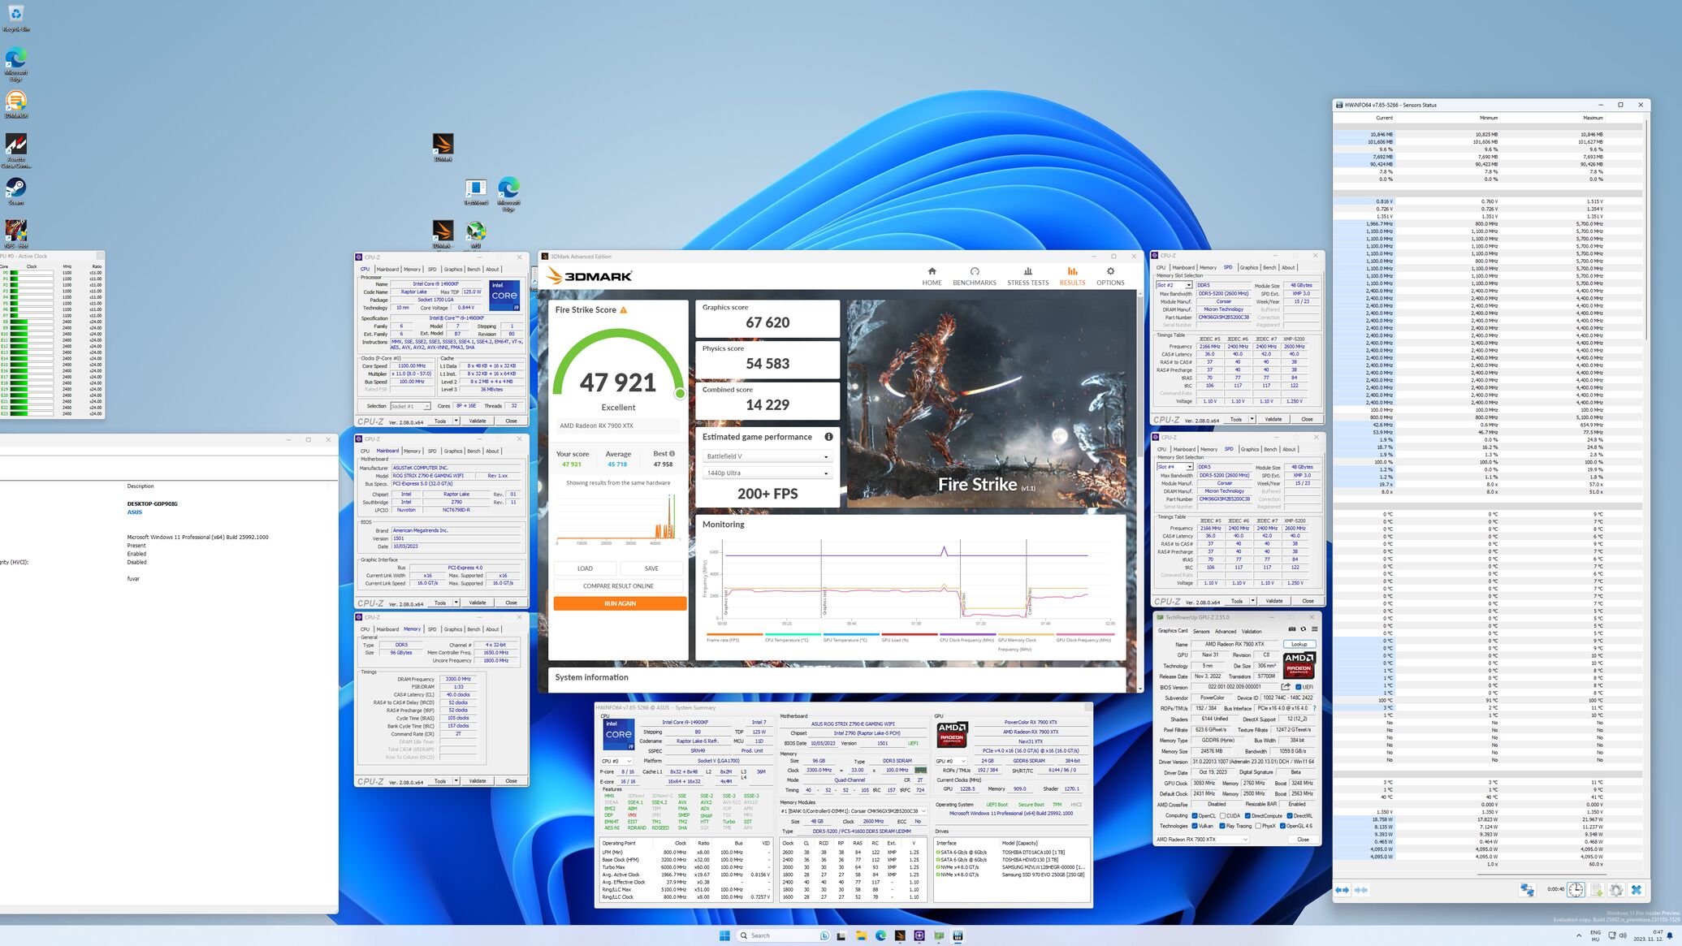Switch to the Sensors tab in GPU-Z
This screenshot has width=1682, height=946.
click(x=1201, y=631)
